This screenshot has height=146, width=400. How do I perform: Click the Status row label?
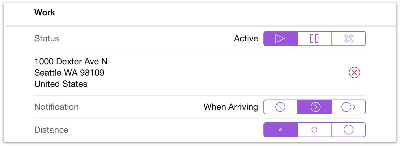point(47,39)
